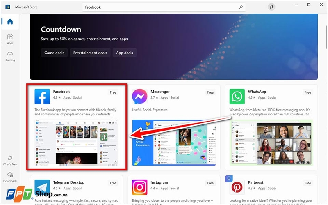Screen dimensions: 328x205
Task: Click Free button on Messenger card
Action: 210,92
